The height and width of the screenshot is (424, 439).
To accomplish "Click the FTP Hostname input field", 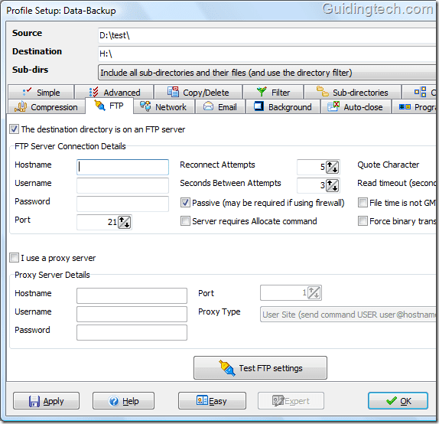I will tap(122, 167).
